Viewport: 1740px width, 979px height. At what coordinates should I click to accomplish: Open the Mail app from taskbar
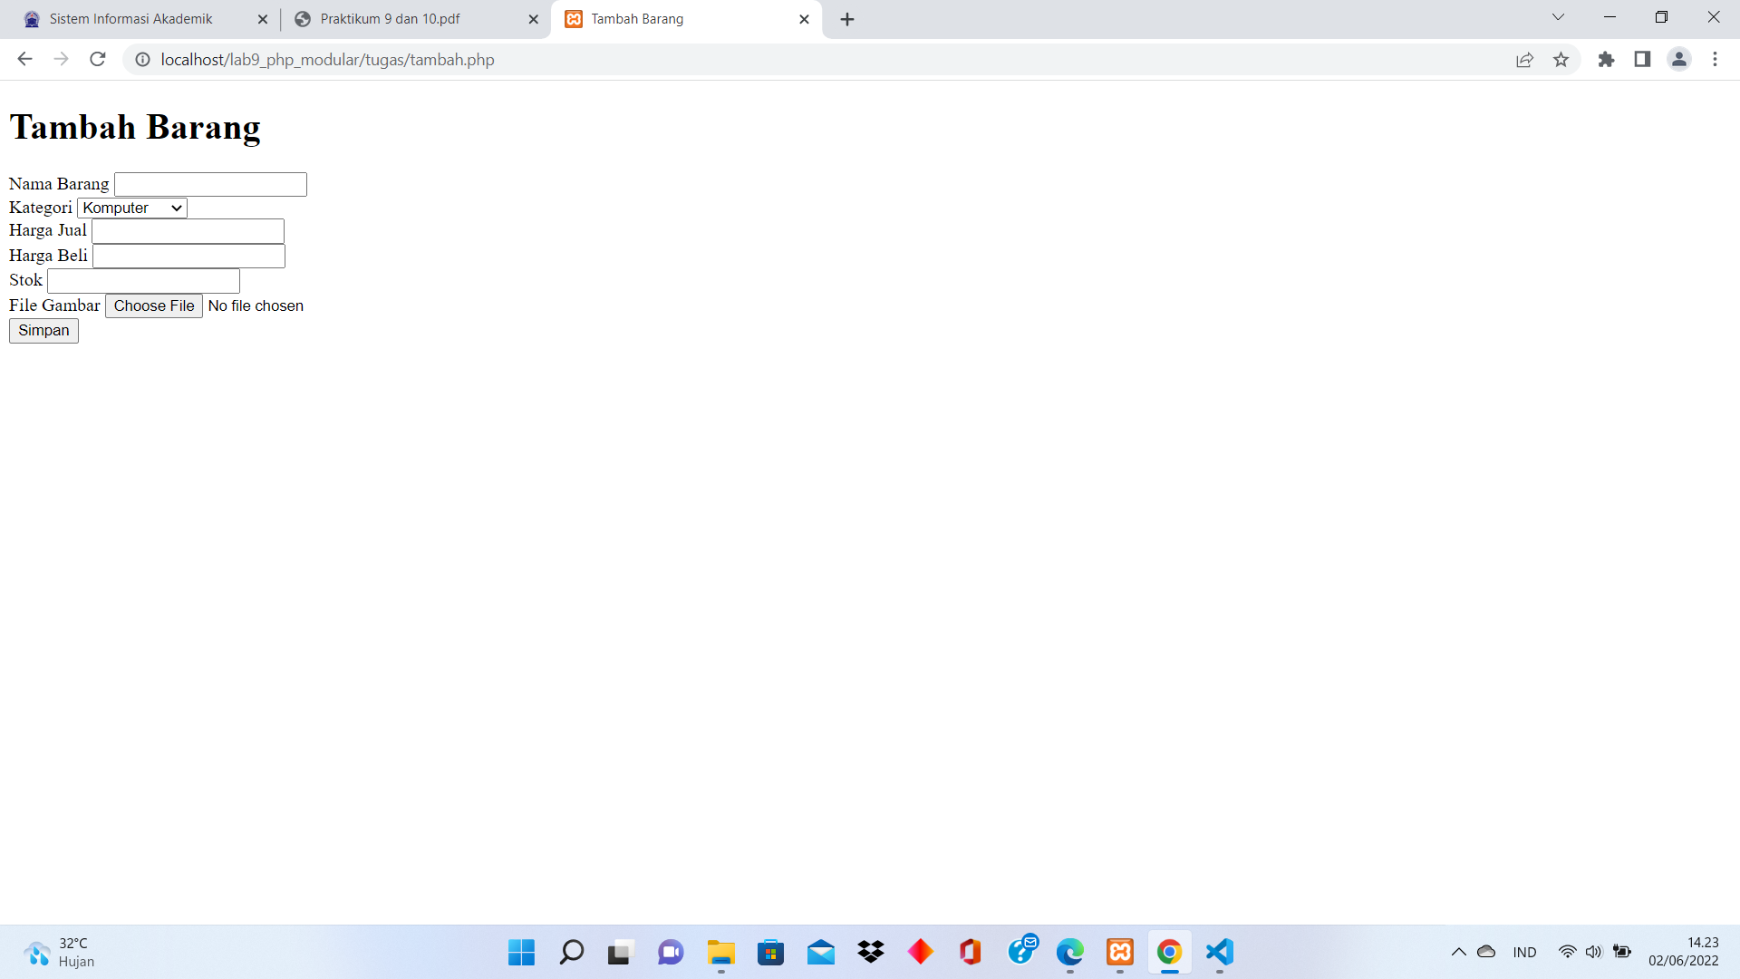pos(821,952)
